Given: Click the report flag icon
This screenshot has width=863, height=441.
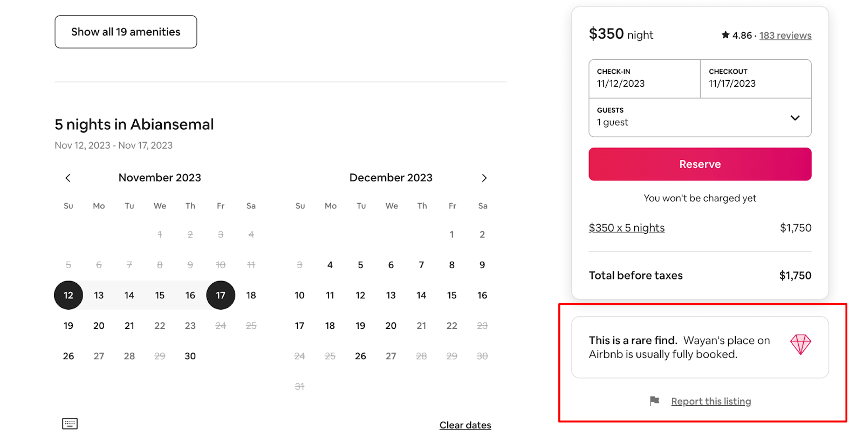Looking at the screenshot, I should click(654, 401).
